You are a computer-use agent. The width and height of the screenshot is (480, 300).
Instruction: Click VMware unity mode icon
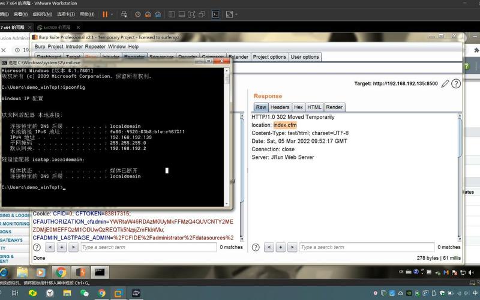pyautogui.click(x=202, y=14)
